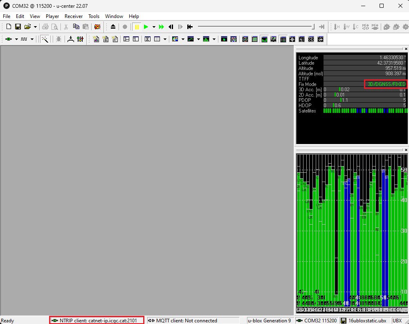Open the Receiver menu

coord(74,16)
